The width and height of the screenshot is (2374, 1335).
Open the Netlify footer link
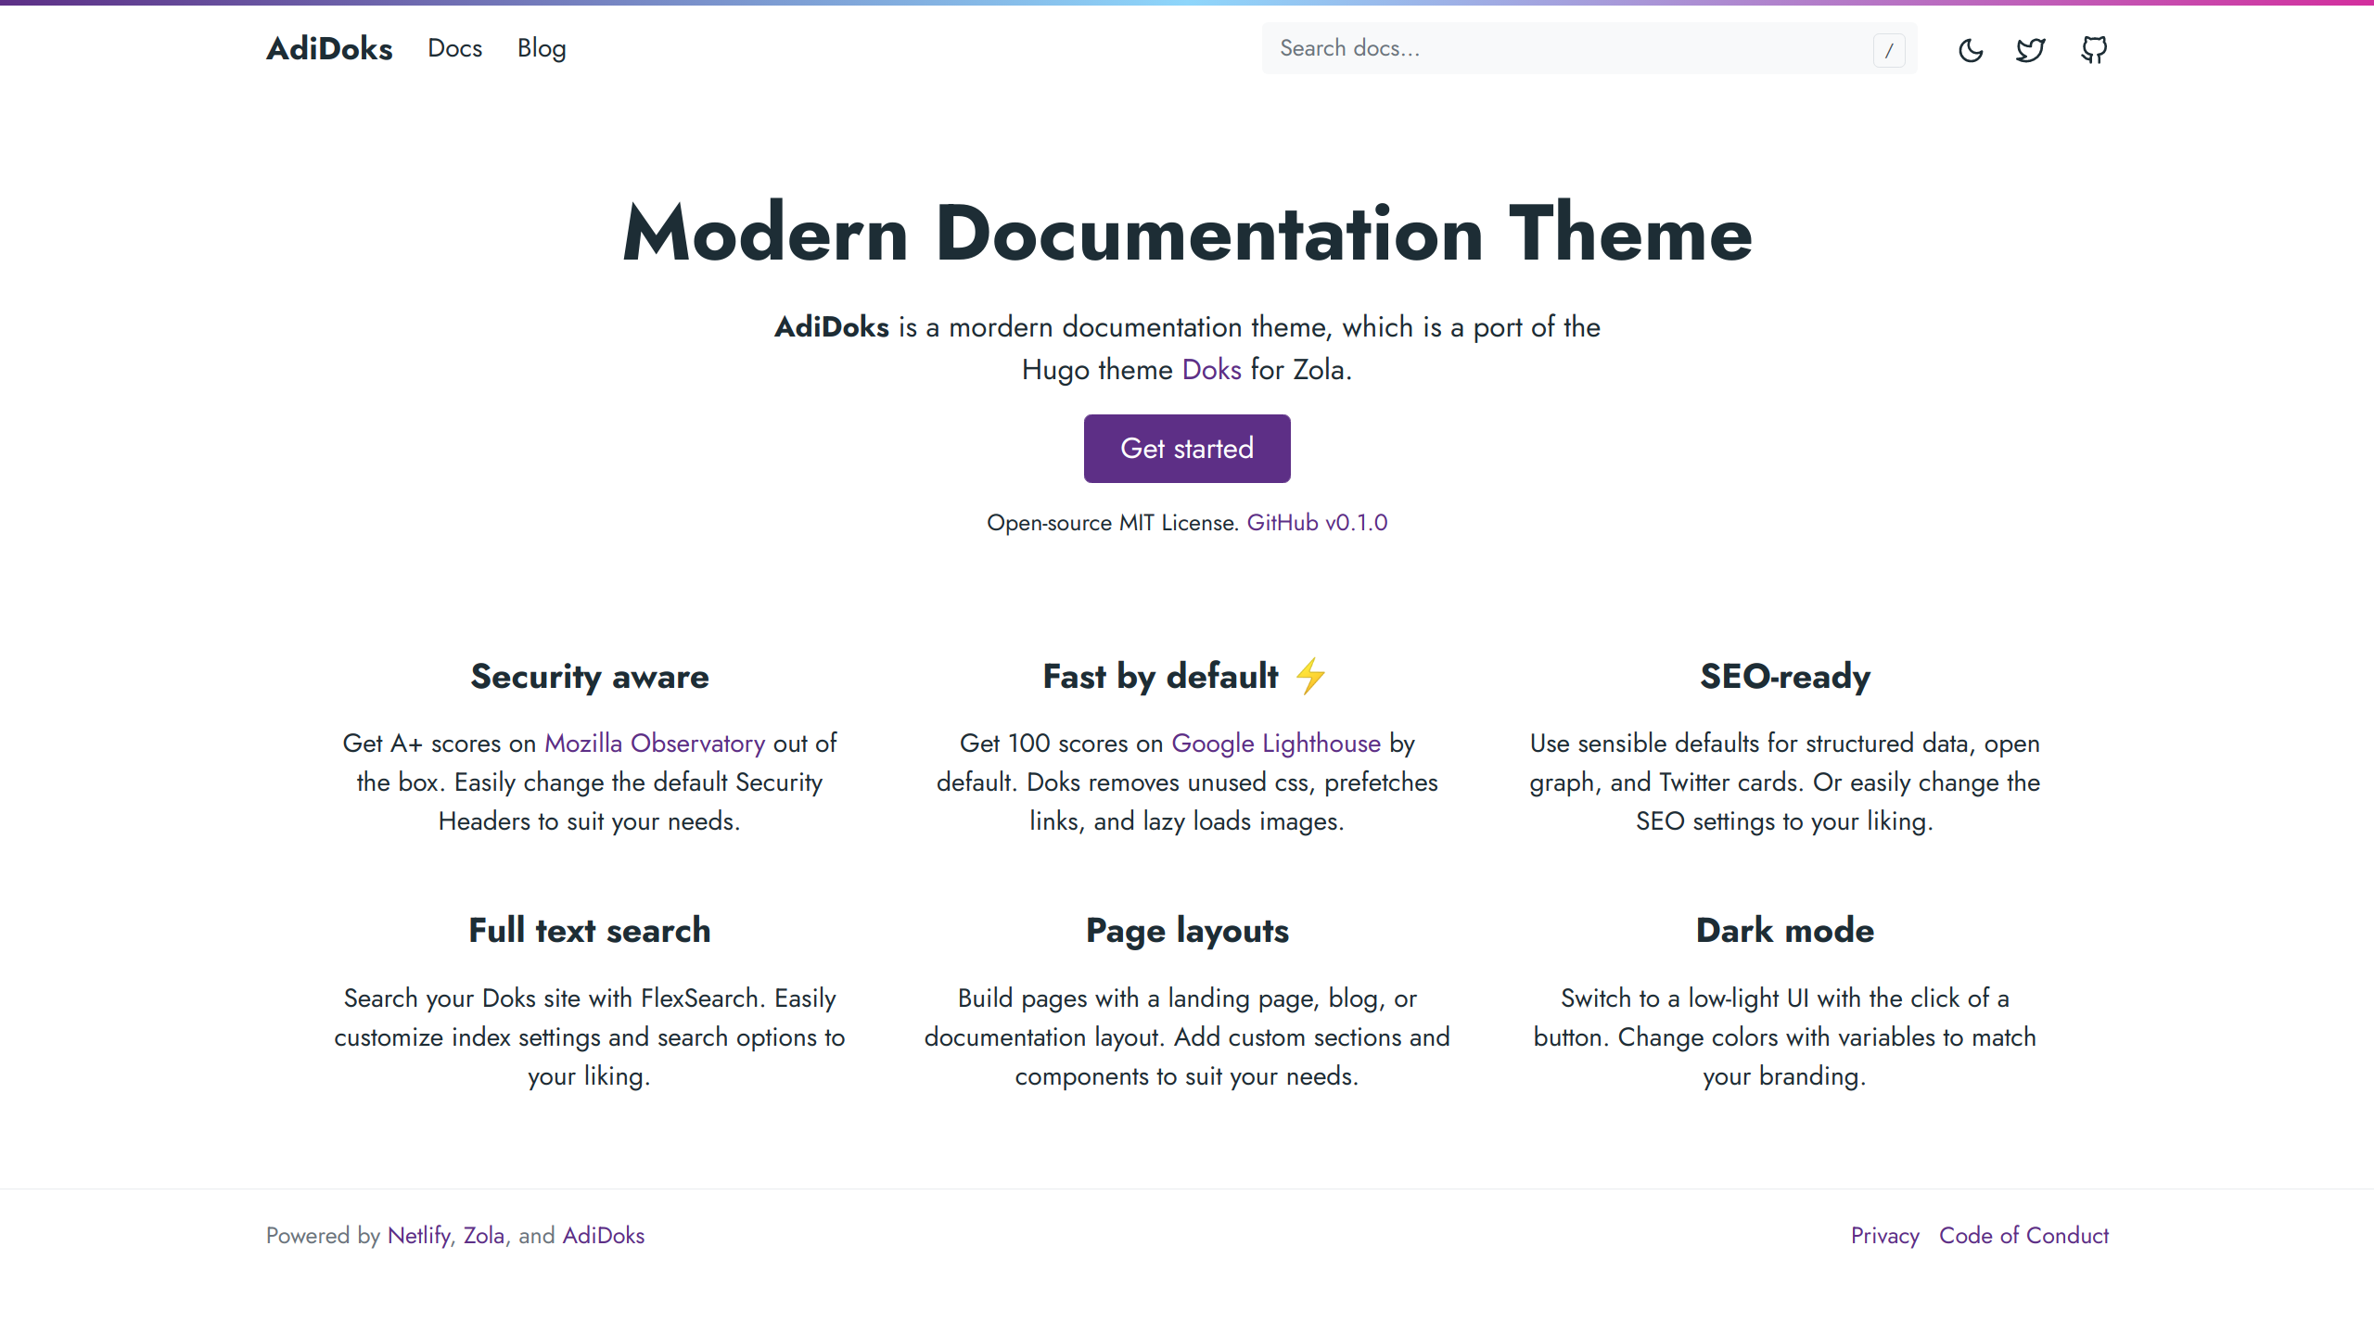(x=417, y=1235)
